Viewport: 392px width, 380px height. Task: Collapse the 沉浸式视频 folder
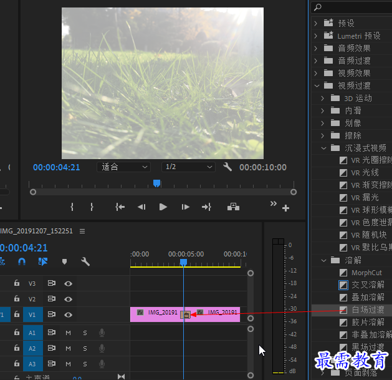(323, 148)
